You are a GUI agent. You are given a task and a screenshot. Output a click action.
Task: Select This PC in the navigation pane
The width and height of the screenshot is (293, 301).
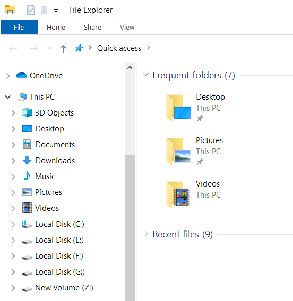coord(42,97)
